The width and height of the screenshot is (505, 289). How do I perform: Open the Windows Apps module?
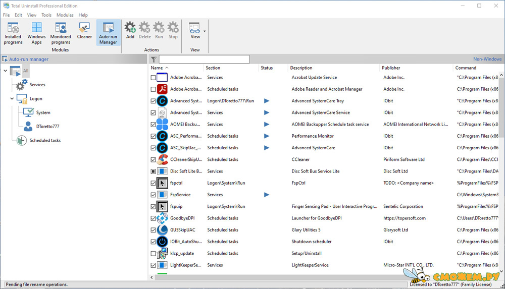coord(36,33)
